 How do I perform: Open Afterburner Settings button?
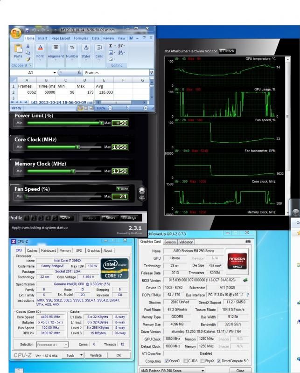tap(129, 218)
